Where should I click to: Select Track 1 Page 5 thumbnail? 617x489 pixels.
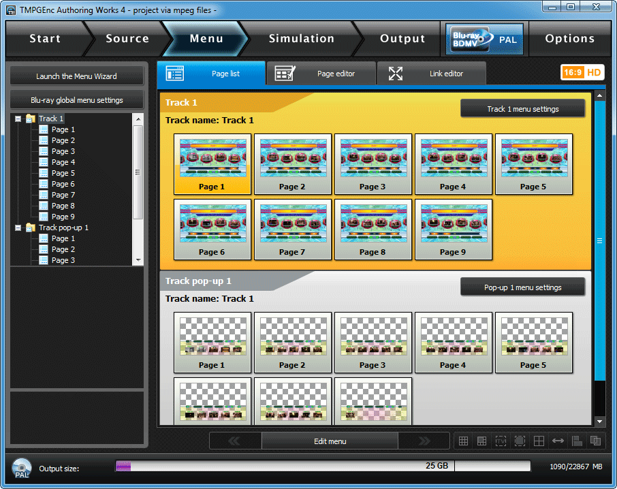tap(534, 164)
